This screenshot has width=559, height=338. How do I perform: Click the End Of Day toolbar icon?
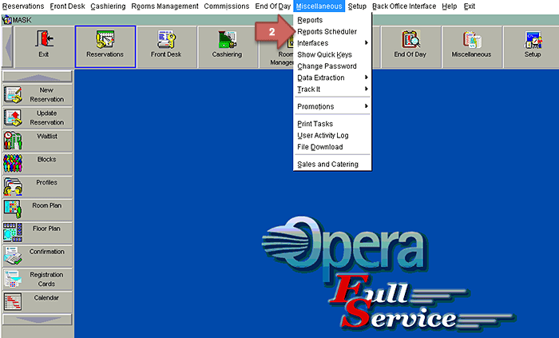411,46
